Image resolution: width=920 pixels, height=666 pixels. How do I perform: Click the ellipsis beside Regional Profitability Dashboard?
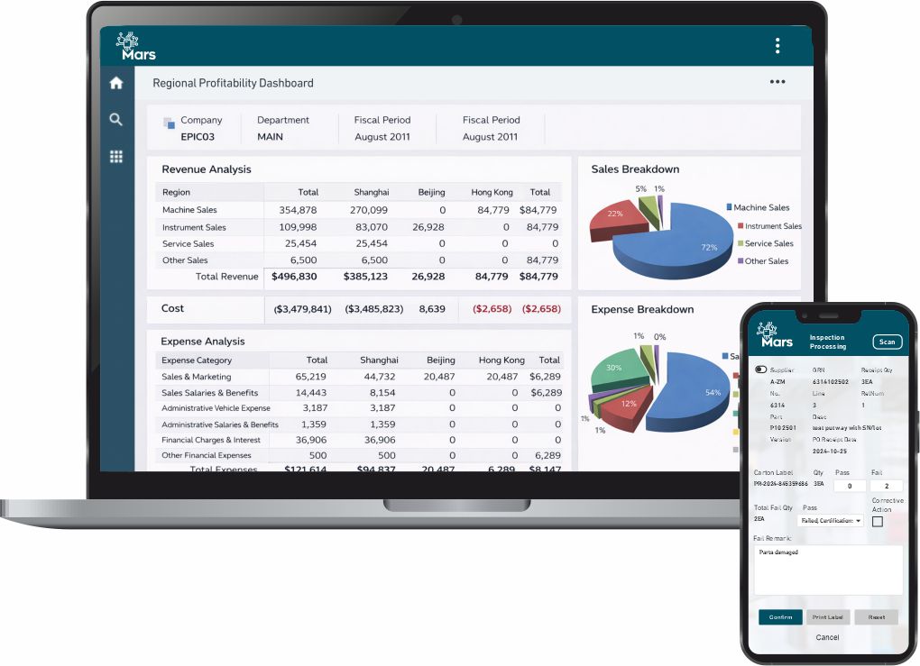coord(777,81)
